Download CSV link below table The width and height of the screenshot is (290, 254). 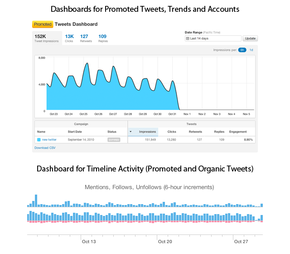[45, 148]
